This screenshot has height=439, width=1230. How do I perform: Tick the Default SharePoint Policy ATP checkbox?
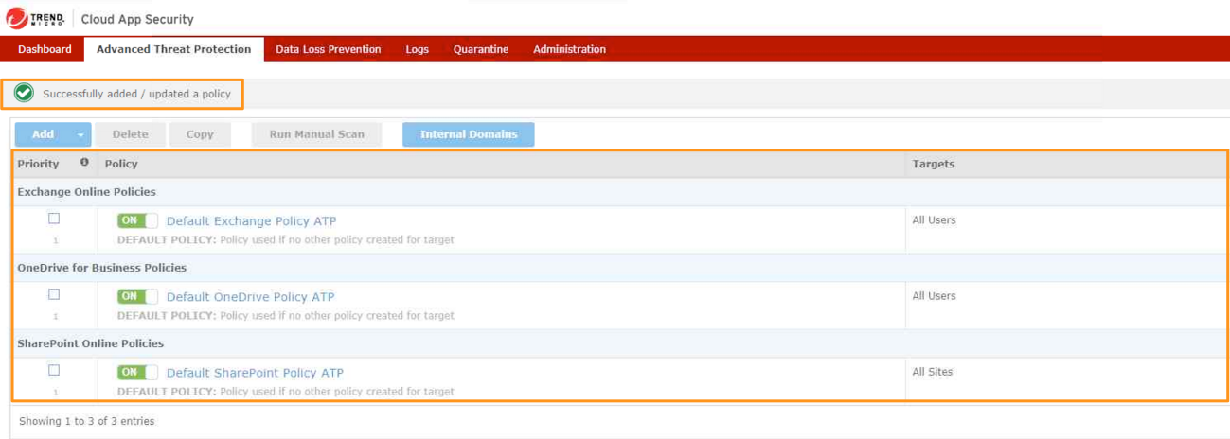(54, 370)
